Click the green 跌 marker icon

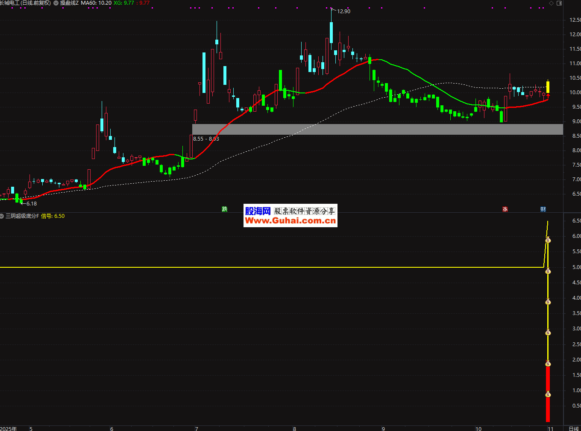[x=225, y=209]
